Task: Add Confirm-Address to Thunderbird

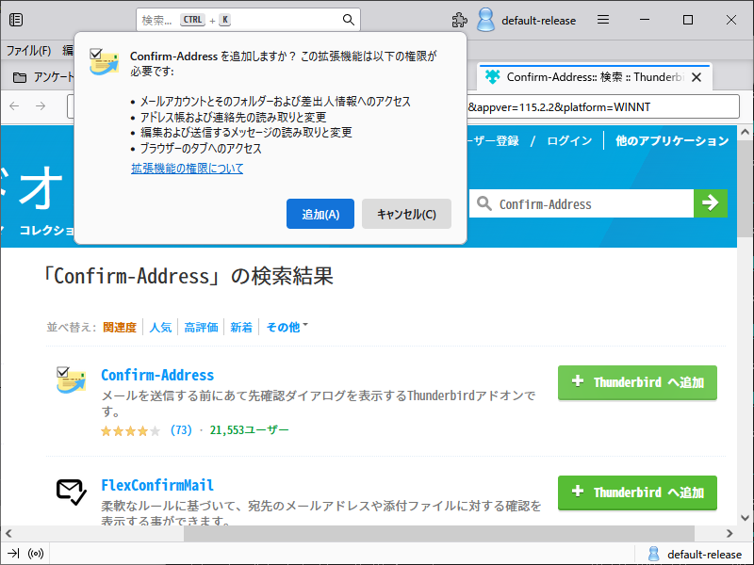Action: [x=637, y=382]
